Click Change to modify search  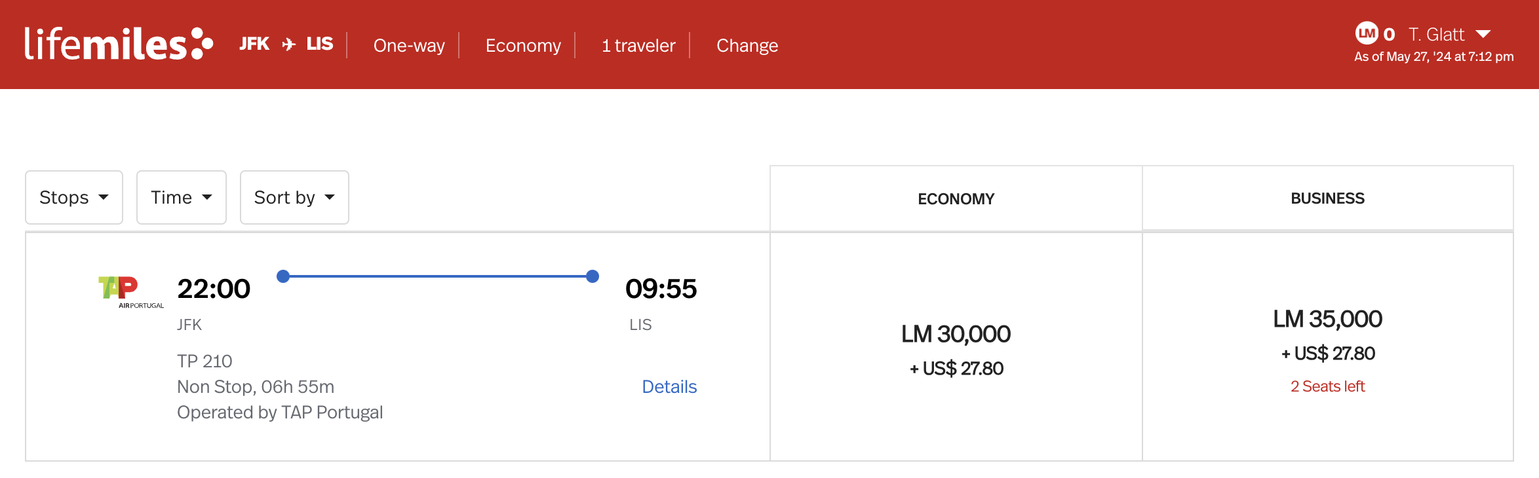point(747,45)
